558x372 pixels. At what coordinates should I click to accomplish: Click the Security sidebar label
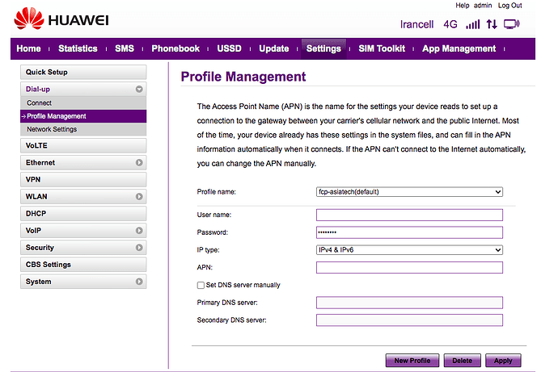click(x=40, y=248)
